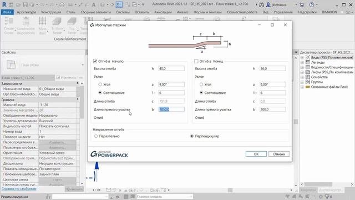Click the Save diskette icon in quick access toolbar
The image size is (355, 200).
25,4
